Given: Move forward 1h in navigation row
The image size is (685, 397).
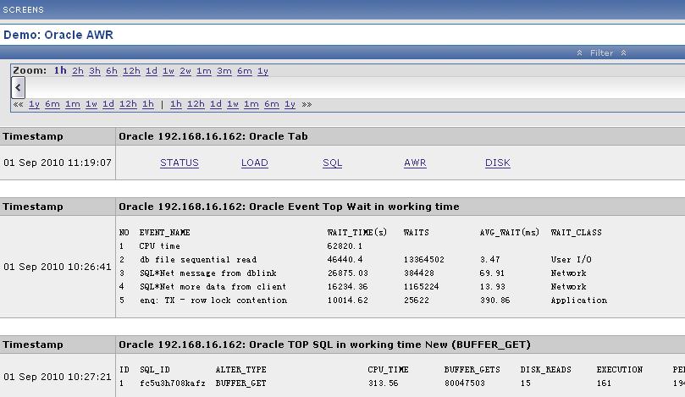Looking at the screenshot, I should (x=176, y=104).
